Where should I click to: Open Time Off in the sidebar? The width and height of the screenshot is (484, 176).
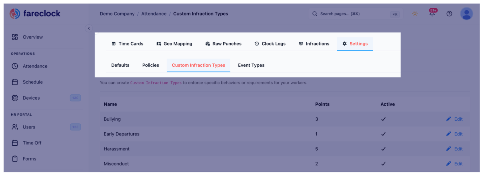tap(26, 143)
